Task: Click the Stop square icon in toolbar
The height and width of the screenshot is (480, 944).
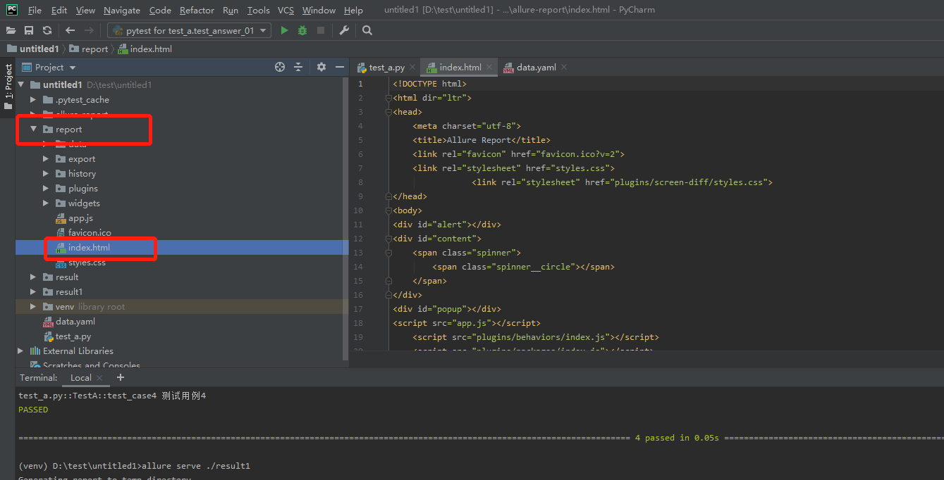Action: [x=321, y=30]
